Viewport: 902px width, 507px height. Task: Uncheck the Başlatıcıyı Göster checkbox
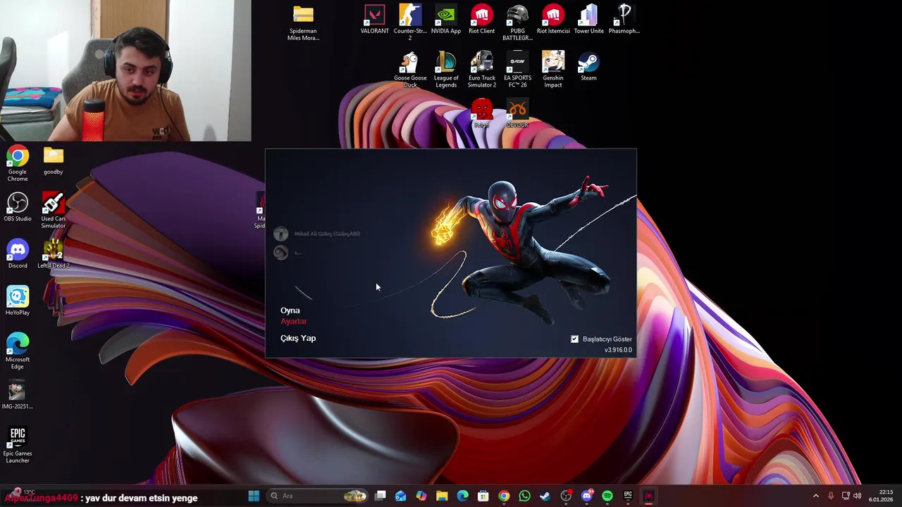[x=574, y=339]
